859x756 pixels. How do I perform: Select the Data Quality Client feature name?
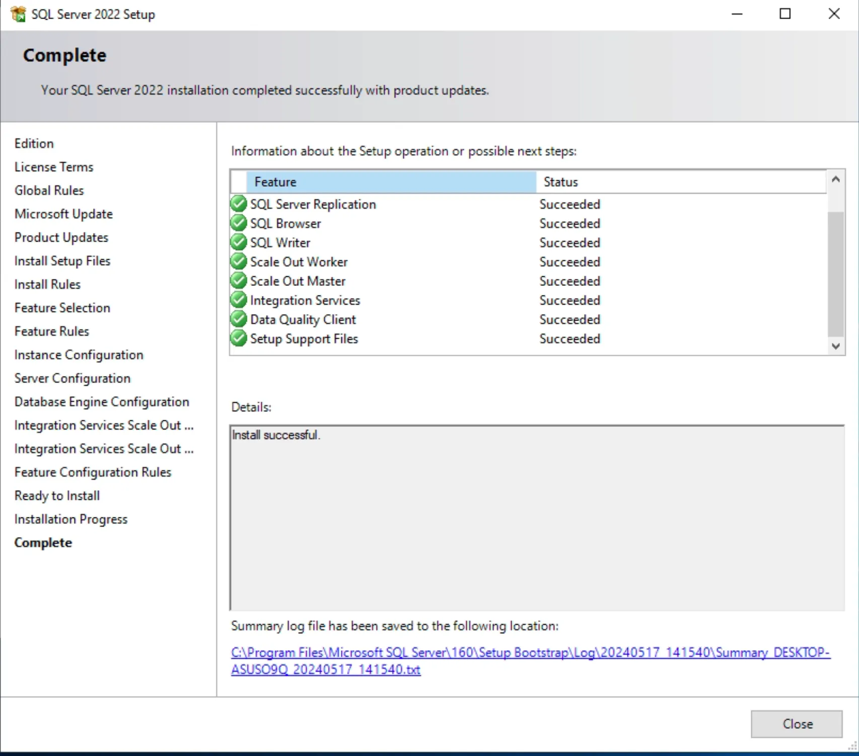[303, 319]
